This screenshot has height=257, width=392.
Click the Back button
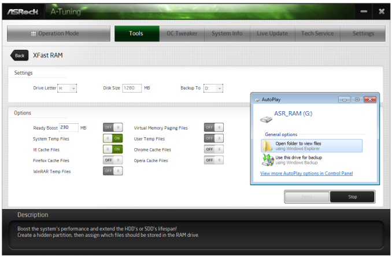(x=20, y=56)
